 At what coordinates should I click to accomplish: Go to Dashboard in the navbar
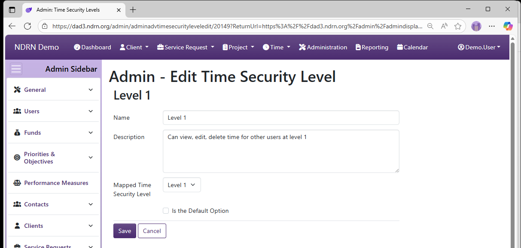click(92, 47)
